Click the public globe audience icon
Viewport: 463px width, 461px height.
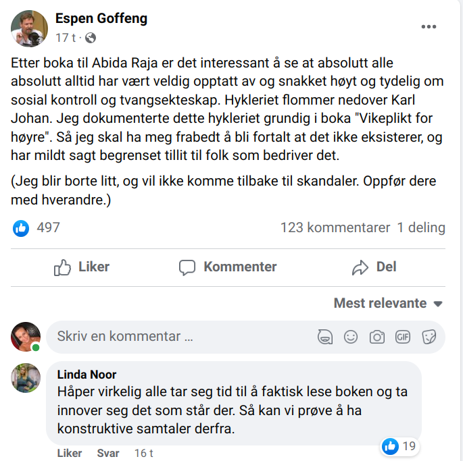91,38
